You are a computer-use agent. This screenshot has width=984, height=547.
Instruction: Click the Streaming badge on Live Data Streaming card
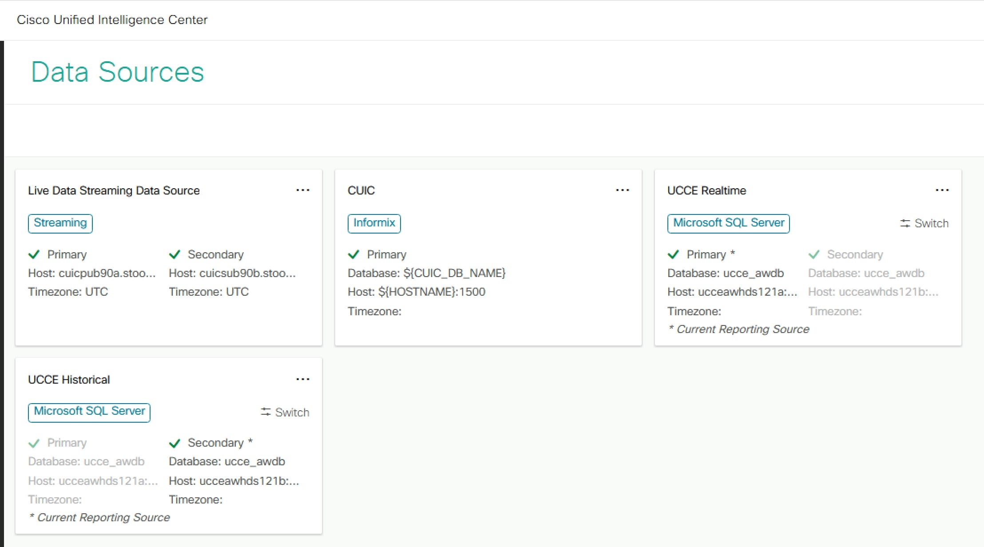click(60, 223)
